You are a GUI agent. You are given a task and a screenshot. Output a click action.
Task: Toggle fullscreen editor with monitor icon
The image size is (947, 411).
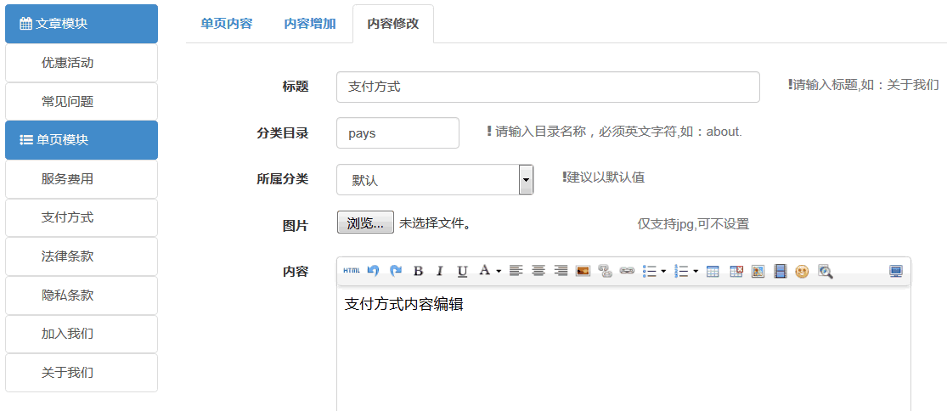point(896,271)
